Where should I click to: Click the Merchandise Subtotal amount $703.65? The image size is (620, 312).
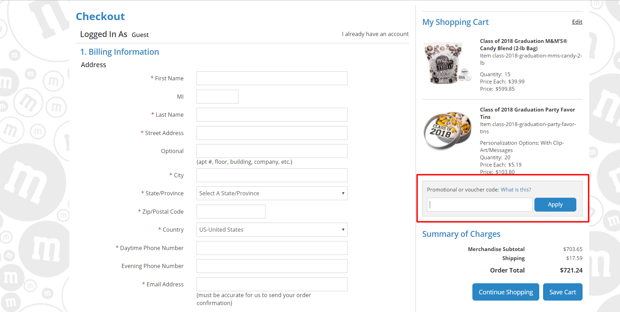coord(573,249)
